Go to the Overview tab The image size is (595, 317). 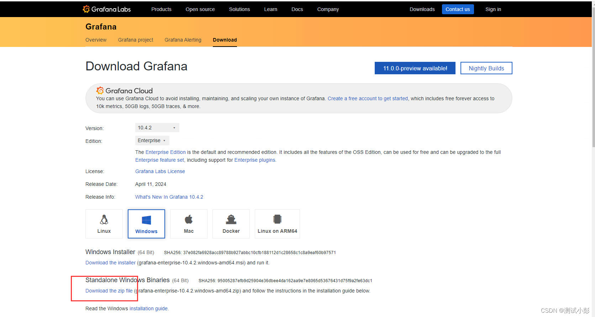(96, 40)
